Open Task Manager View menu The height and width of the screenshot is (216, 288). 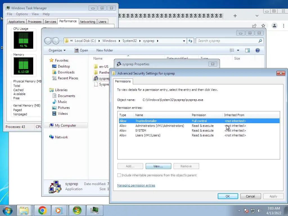pyautogui.click(x=35, y=14)
